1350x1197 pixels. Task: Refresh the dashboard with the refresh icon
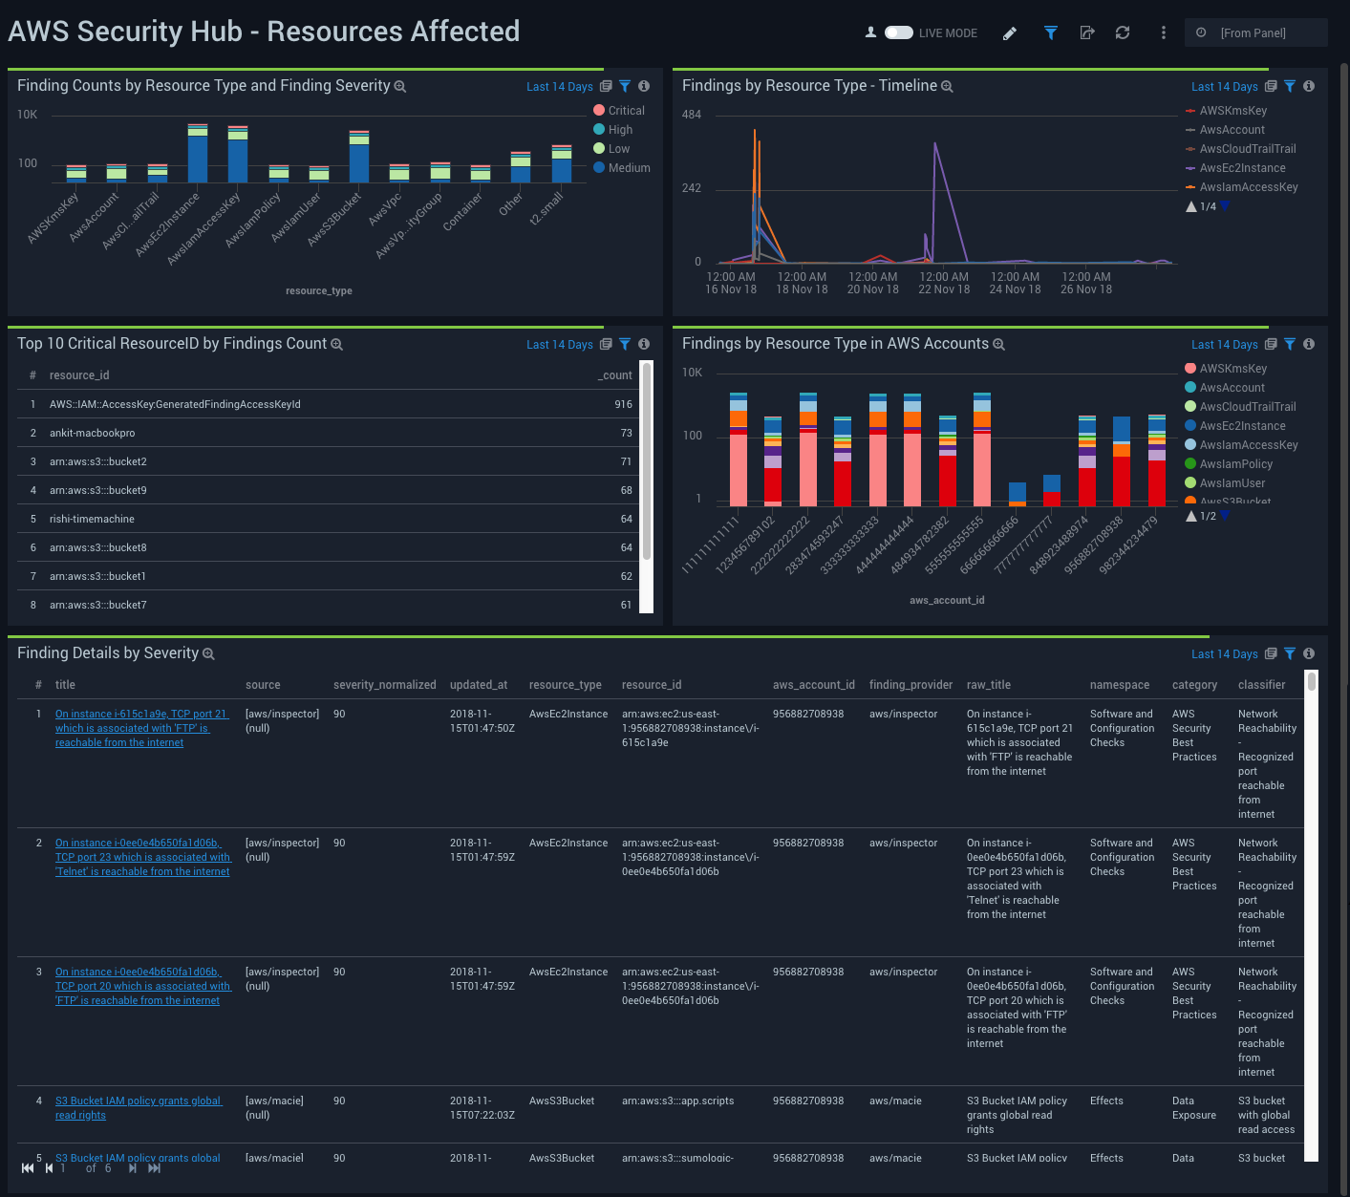coord(1123,32)
